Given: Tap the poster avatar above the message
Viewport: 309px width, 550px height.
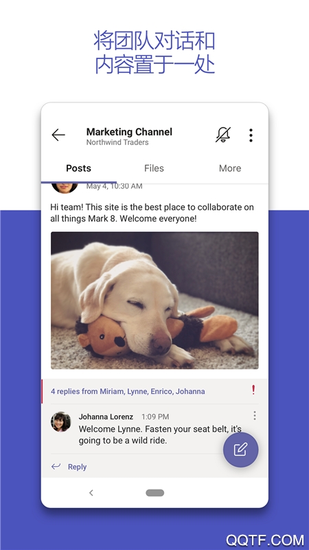Looking at the screenshot, I should (65, 186).
